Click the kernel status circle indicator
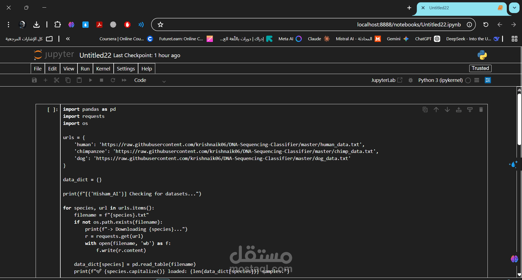 tap(468, 80)
